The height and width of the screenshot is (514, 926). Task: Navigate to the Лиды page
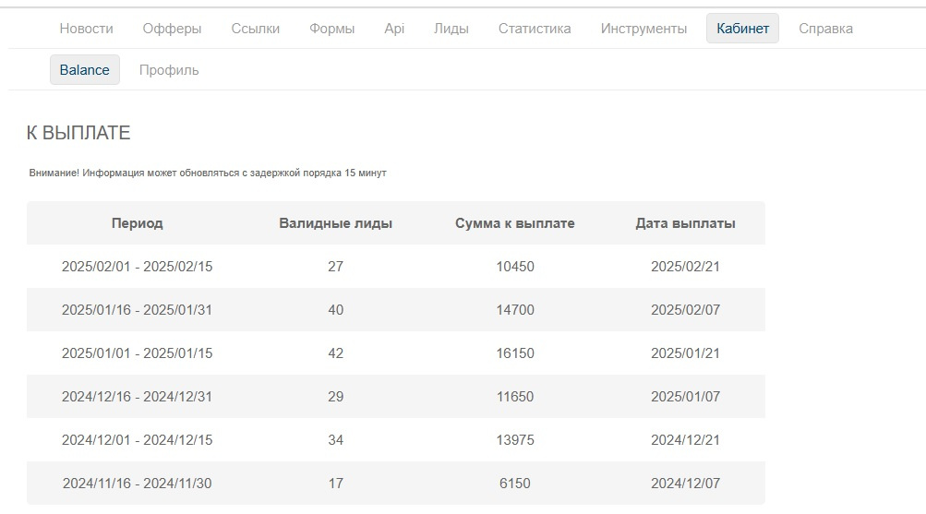[451, 29]
